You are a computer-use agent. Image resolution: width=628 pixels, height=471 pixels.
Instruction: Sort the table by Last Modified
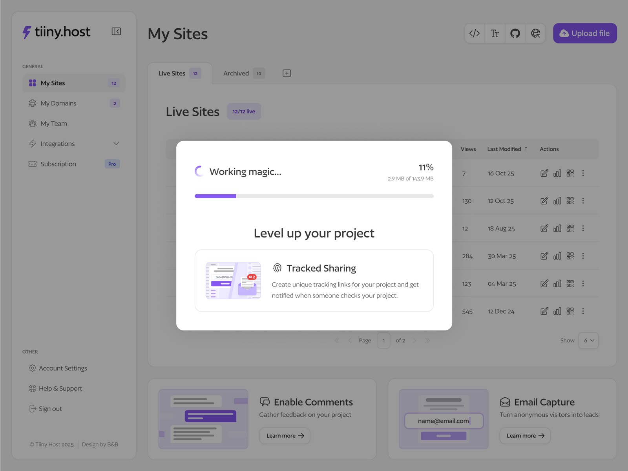click(507, 149)
